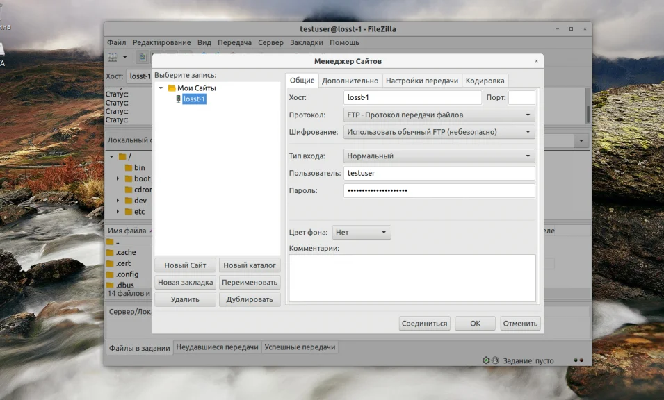Open Site Manager from the main toolbar icon
This screenshot has width=664, height=400.
(x=112, y=57)
